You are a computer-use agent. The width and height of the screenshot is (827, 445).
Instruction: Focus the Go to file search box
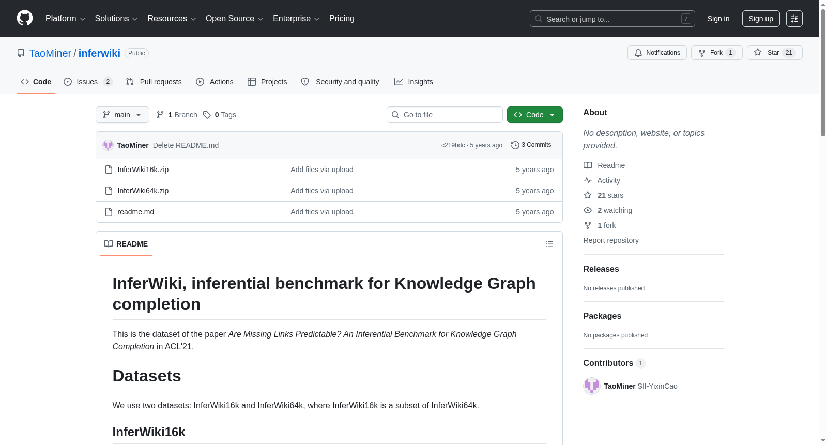[445, 115]
